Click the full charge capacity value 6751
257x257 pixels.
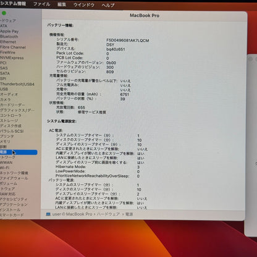(x=125, y=95)
